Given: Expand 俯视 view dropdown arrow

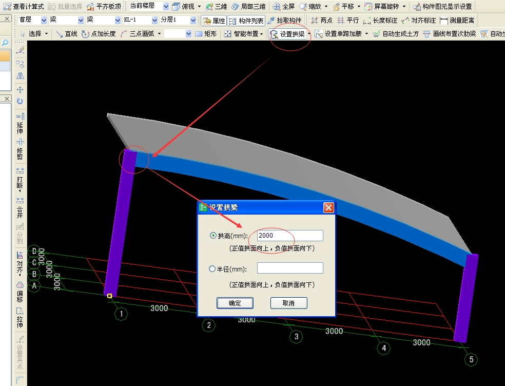Looking at the screenshot, I should [x=199, y=7].
